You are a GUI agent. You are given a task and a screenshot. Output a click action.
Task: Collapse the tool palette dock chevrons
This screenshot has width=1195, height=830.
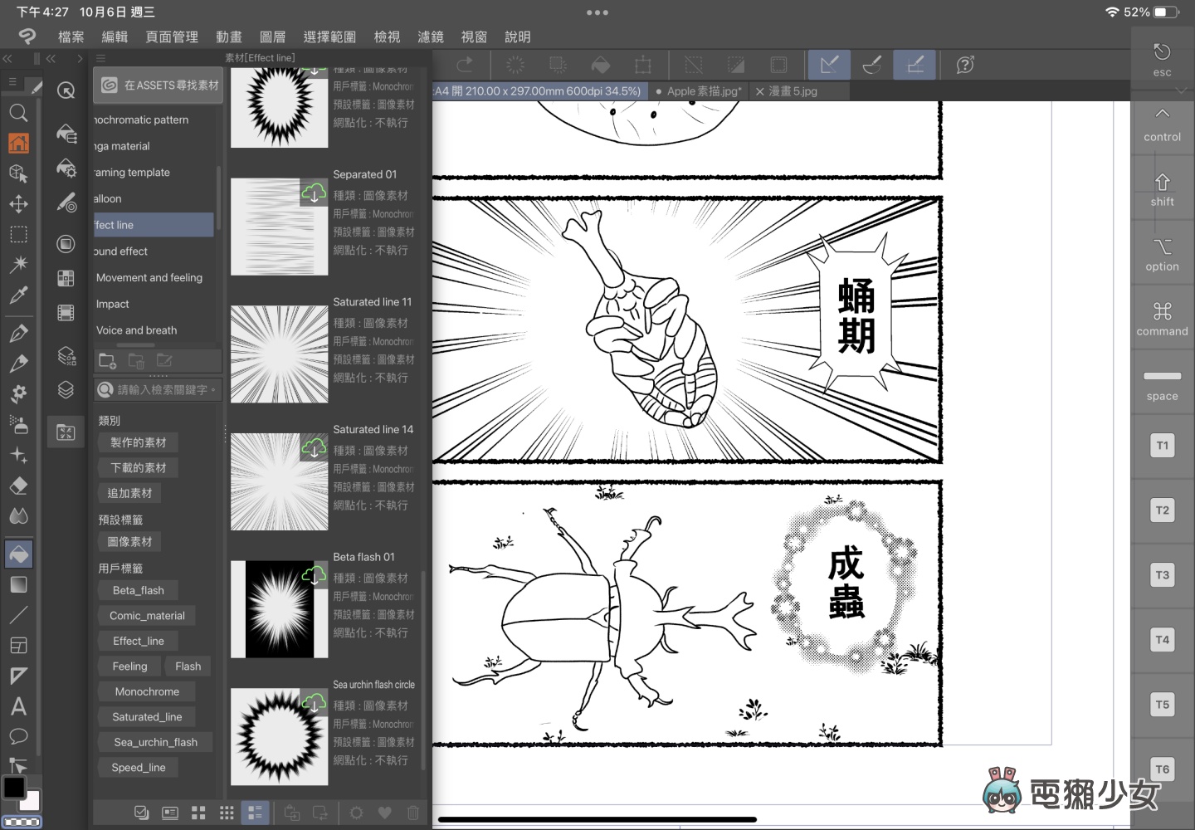(x=7, y=59)
